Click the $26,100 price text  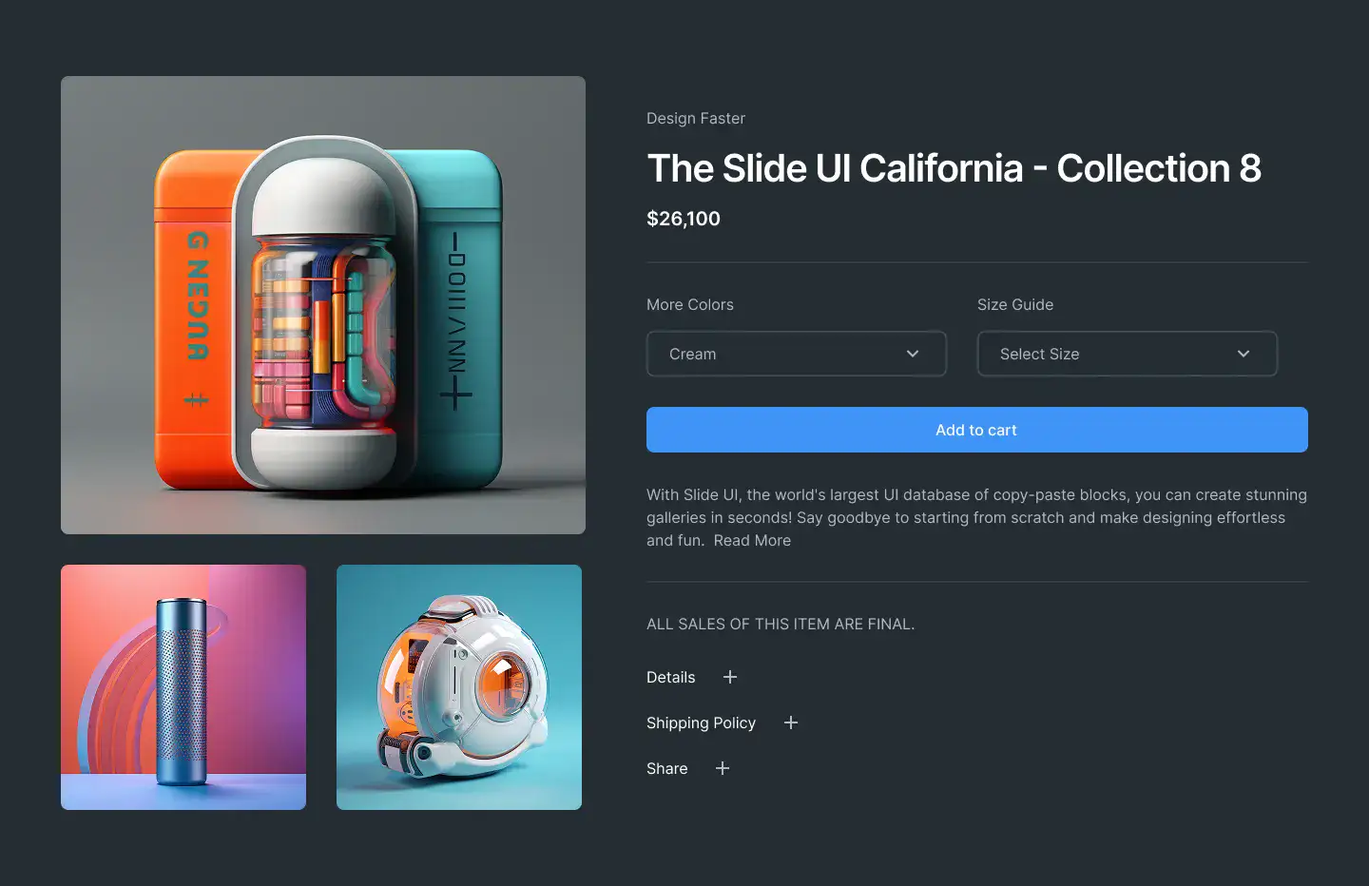point(684,219)
